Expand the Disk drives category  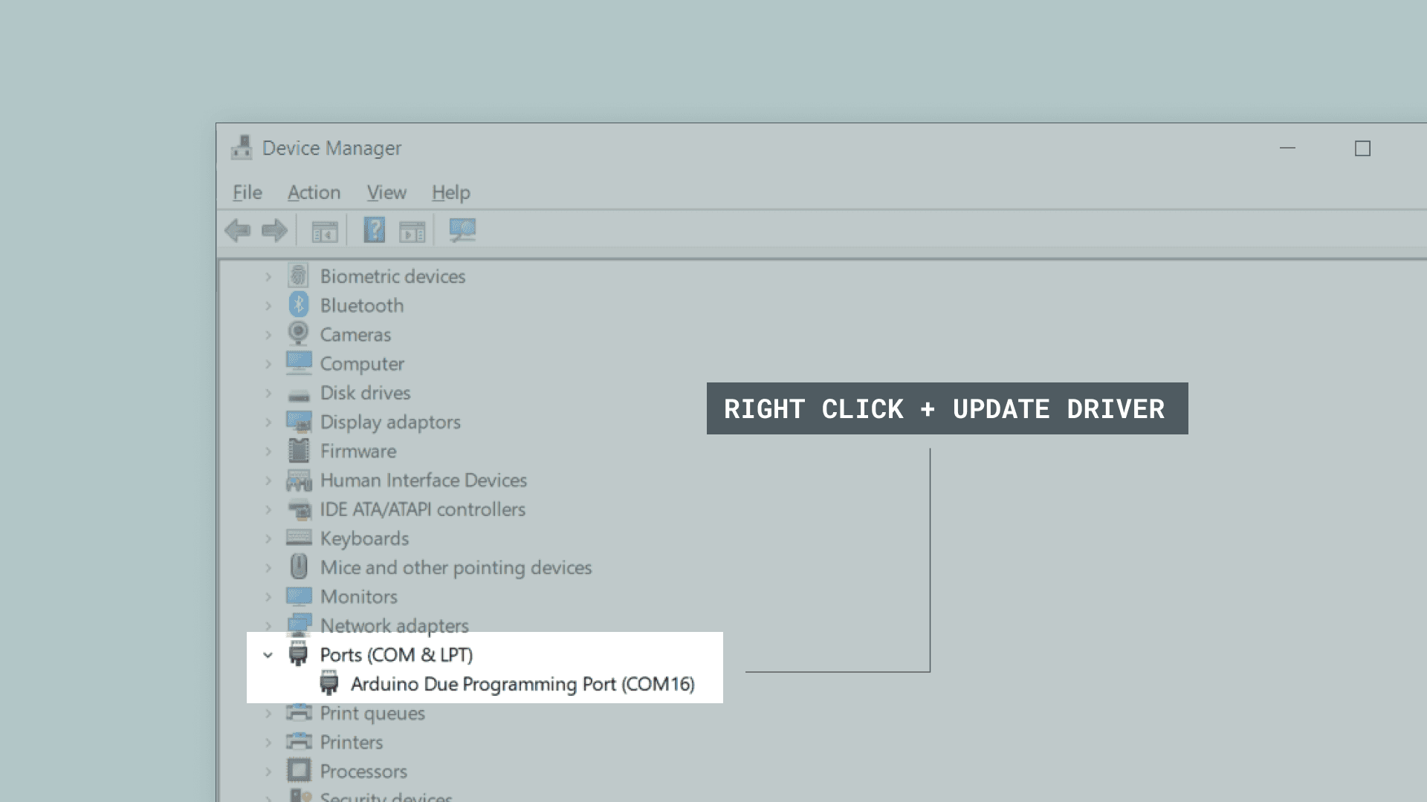pyautogui.click(x=268, y=393)
